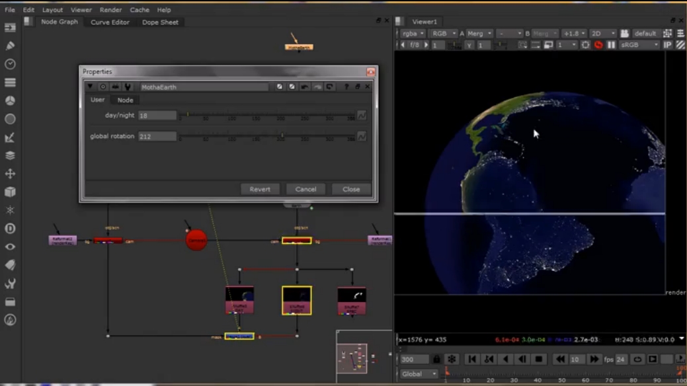Viewport: 687px width, 386px height.
Task: Open the Views nodes eye icon
Action: (10, 247)
